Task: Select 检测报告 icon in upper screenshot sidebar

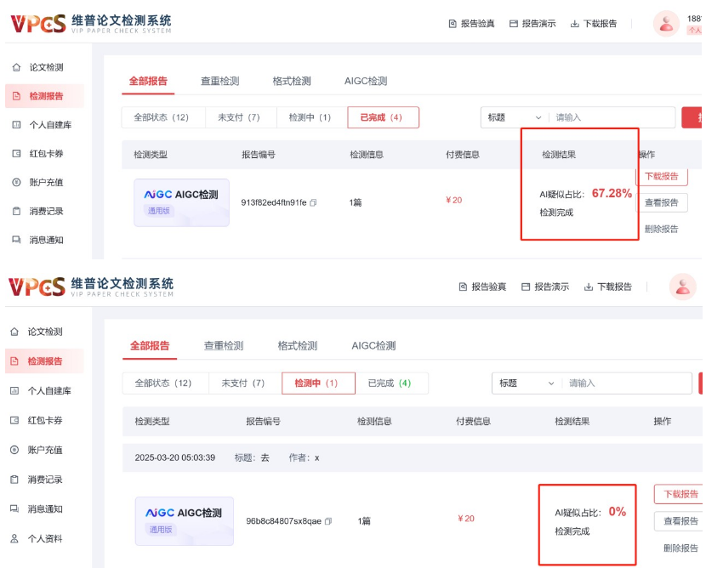Action: [x=17, y=96]
